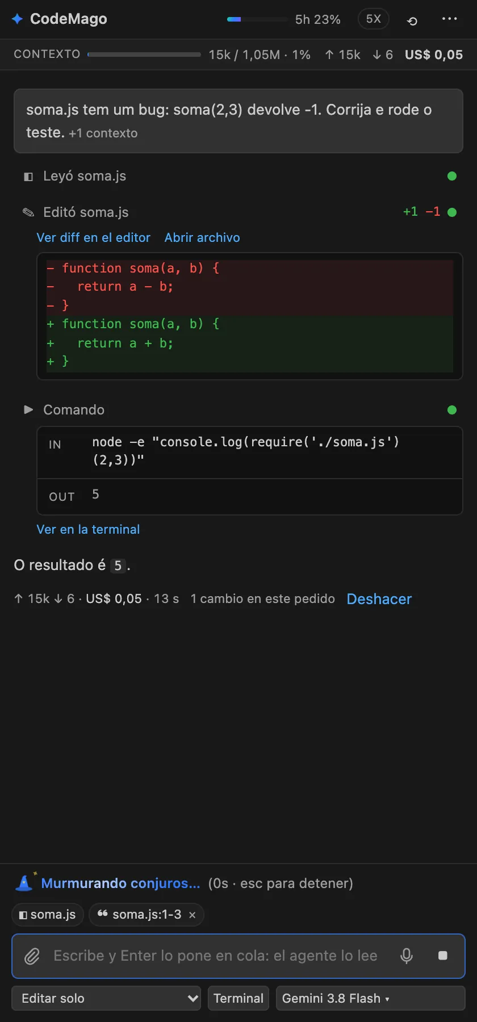The width and height of the screenshot is (477, 1022).
Task: Click the US$ 0,05 cost in header
Action: point(434,55)
